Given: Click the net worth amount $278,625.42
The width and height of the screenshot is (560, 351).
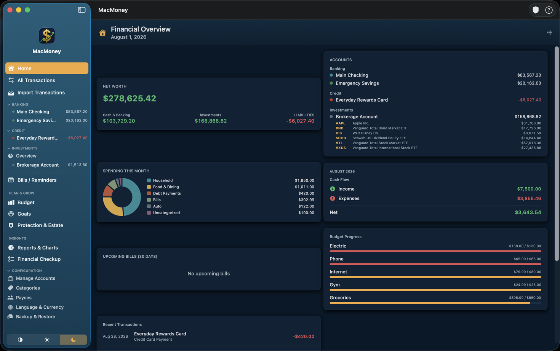Looking at the screenshot, I should click(x=130, y=99).
